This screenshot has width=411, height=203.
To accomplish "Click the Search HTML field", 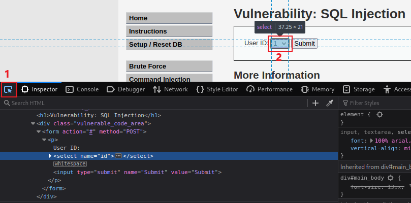I will 154,103.
